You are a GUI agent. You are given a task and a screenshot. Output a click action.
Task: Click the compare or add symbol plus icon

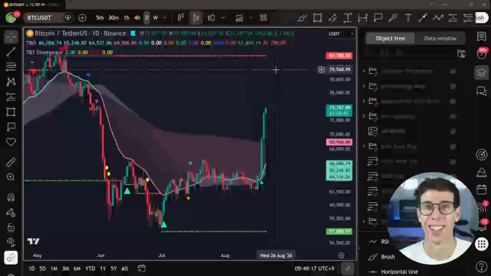(82, 18)
